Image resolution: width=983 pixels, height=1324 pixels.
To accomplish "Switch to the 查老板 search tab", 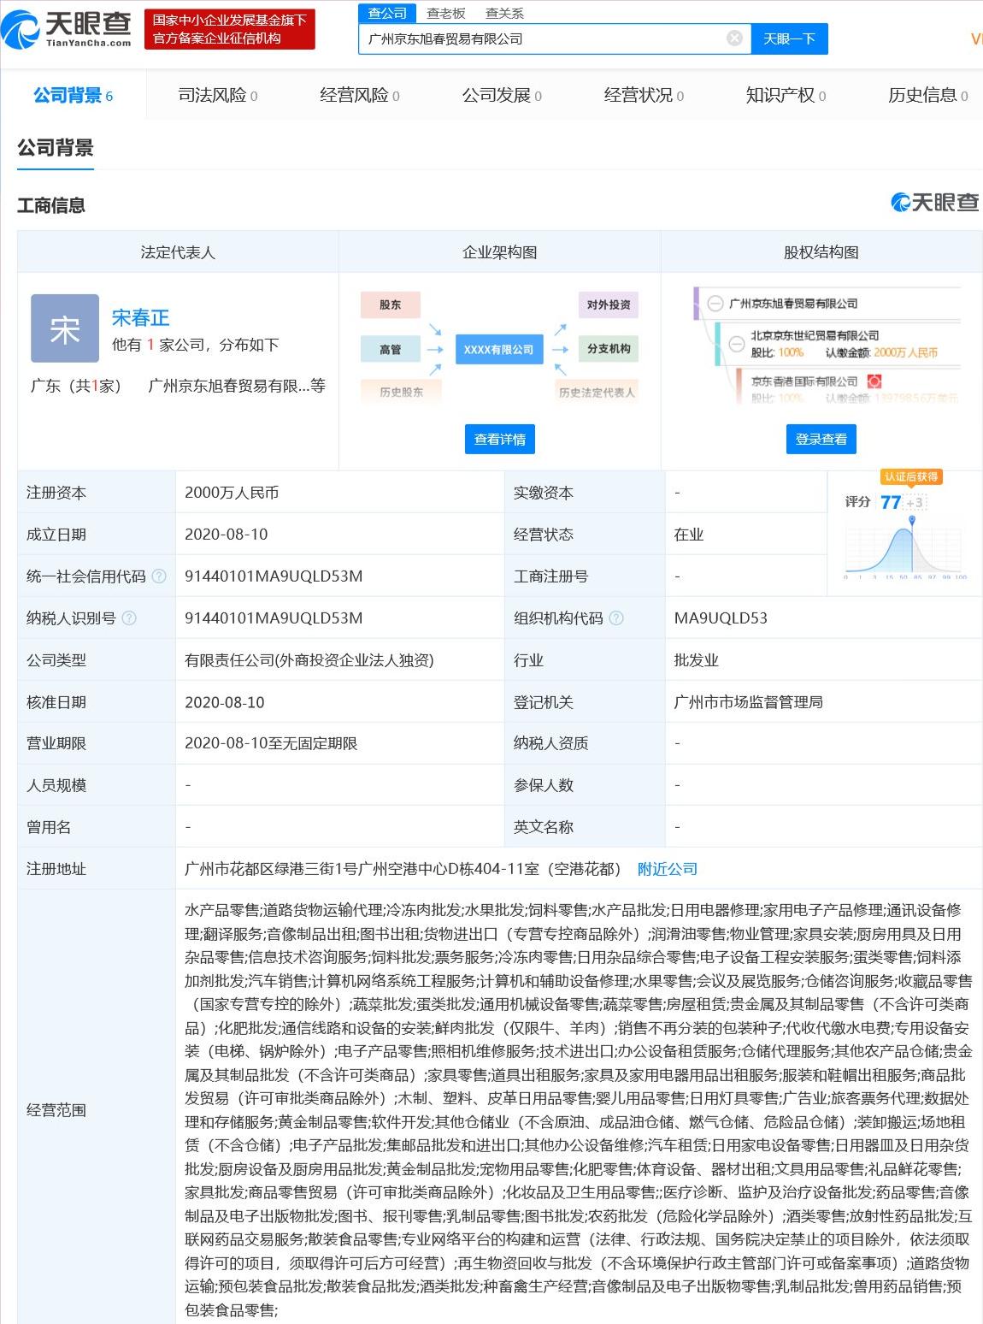I will (446, 13).
